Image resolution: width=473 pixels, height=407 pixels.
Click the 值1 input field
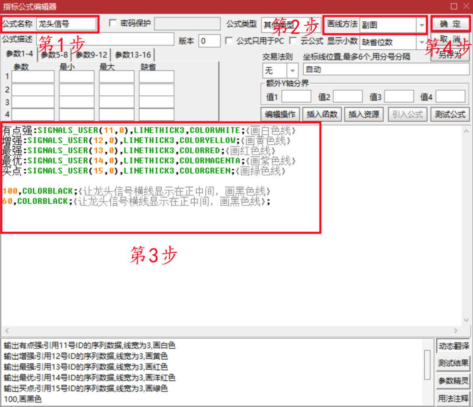pyautogui.click(x=296, y=97)
